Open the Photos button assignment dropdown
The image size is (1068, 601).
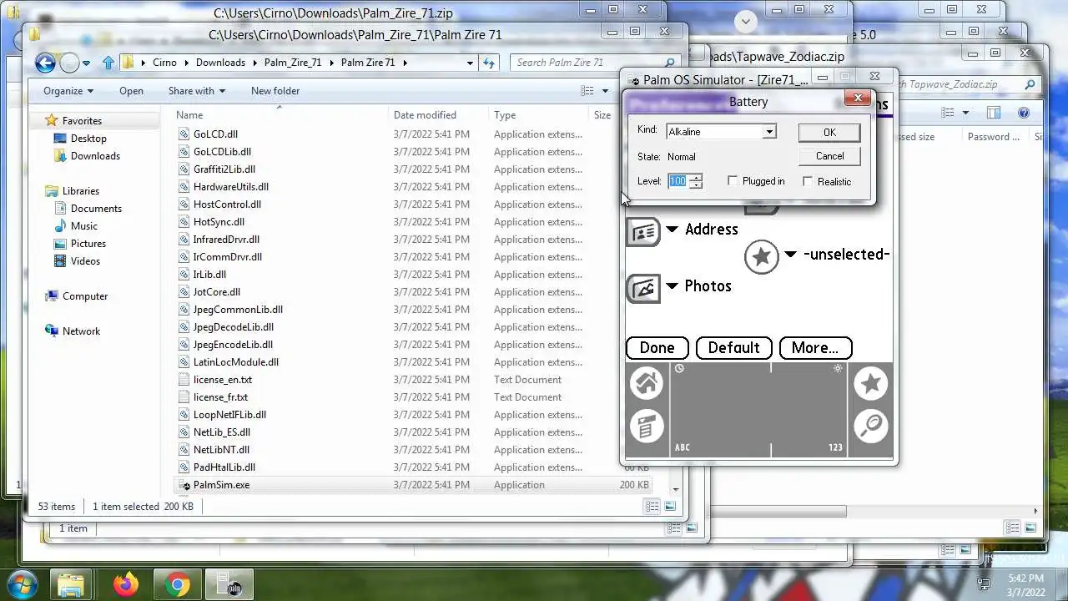pos(672,286)
